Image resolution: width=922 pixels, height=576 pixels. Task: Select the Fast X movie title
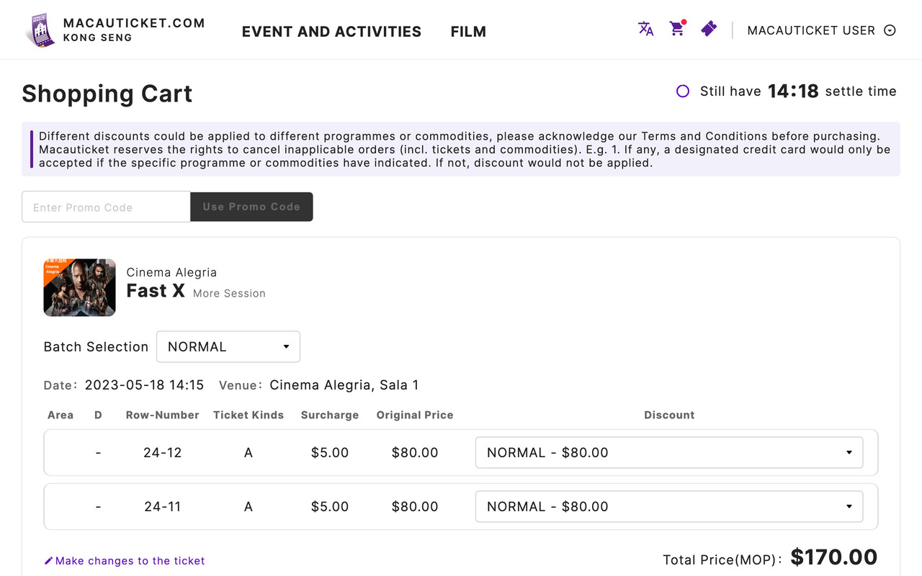(x=156, y=291)
